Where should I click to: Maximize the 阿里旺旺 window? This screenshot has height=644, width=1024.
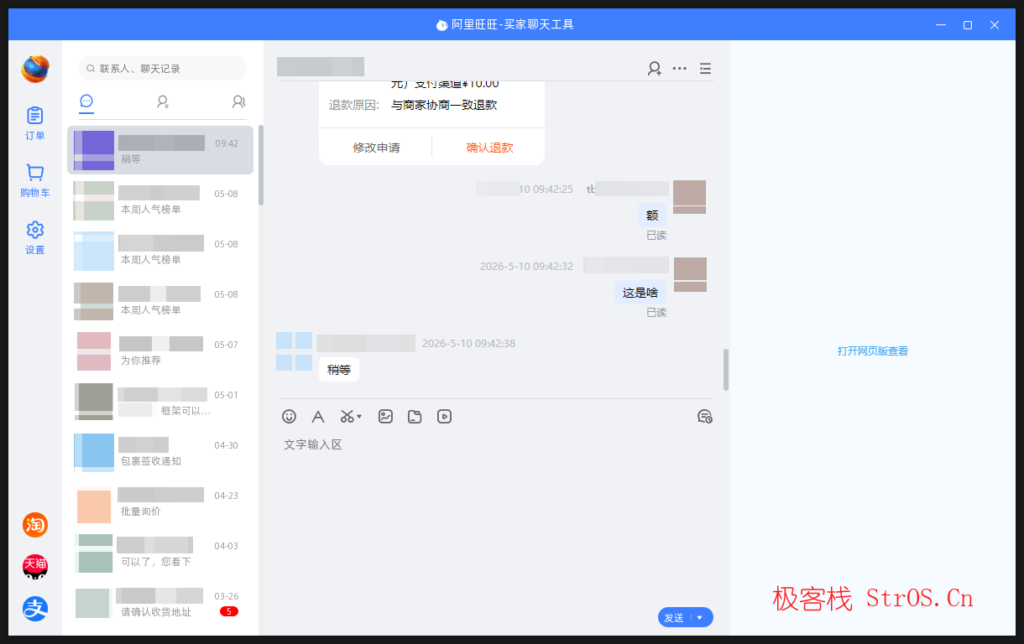point(968,25)
